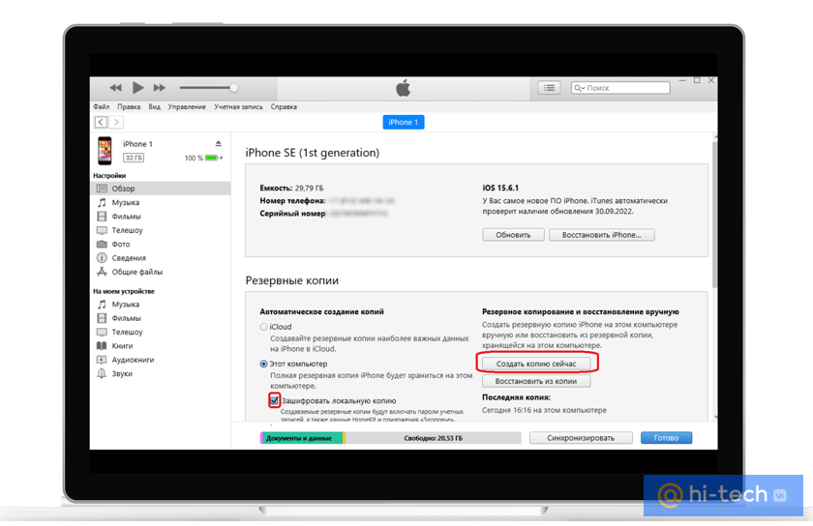Viewport: 813px width, 526px height.
Task: Select the iPhone 1 device tab
Action: coord(404,122)
